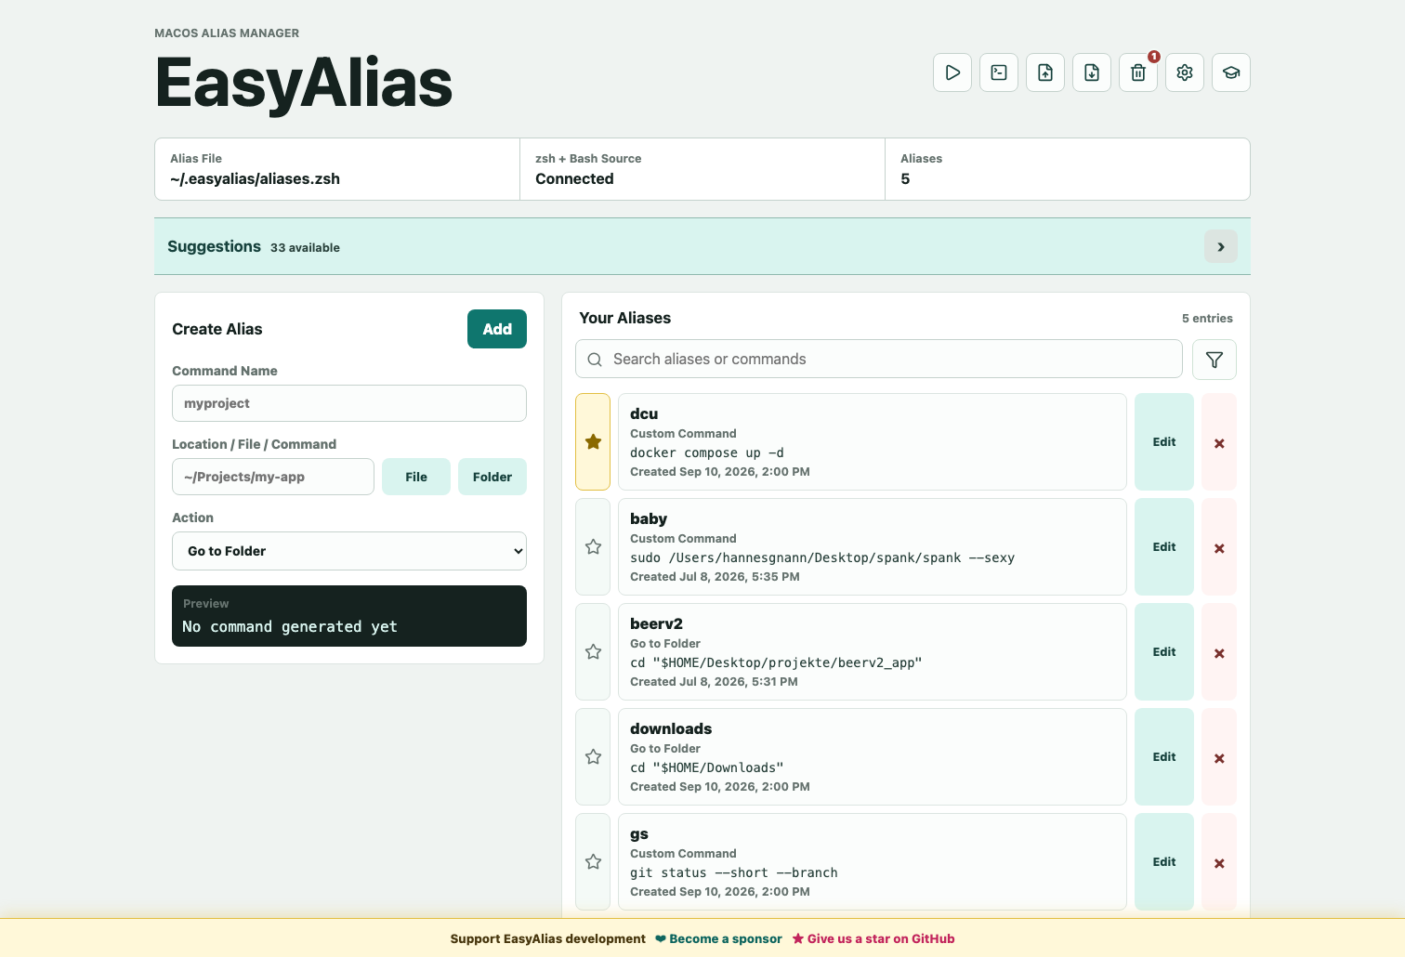Click the Add button in Create Alias
Image resolution: width=1405 pixels, height=957 pixels.
[497, 329]
